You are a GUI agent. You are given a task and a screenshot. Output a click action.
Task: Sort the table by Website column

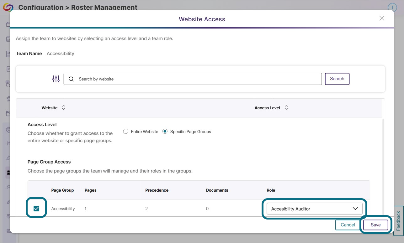64,108
